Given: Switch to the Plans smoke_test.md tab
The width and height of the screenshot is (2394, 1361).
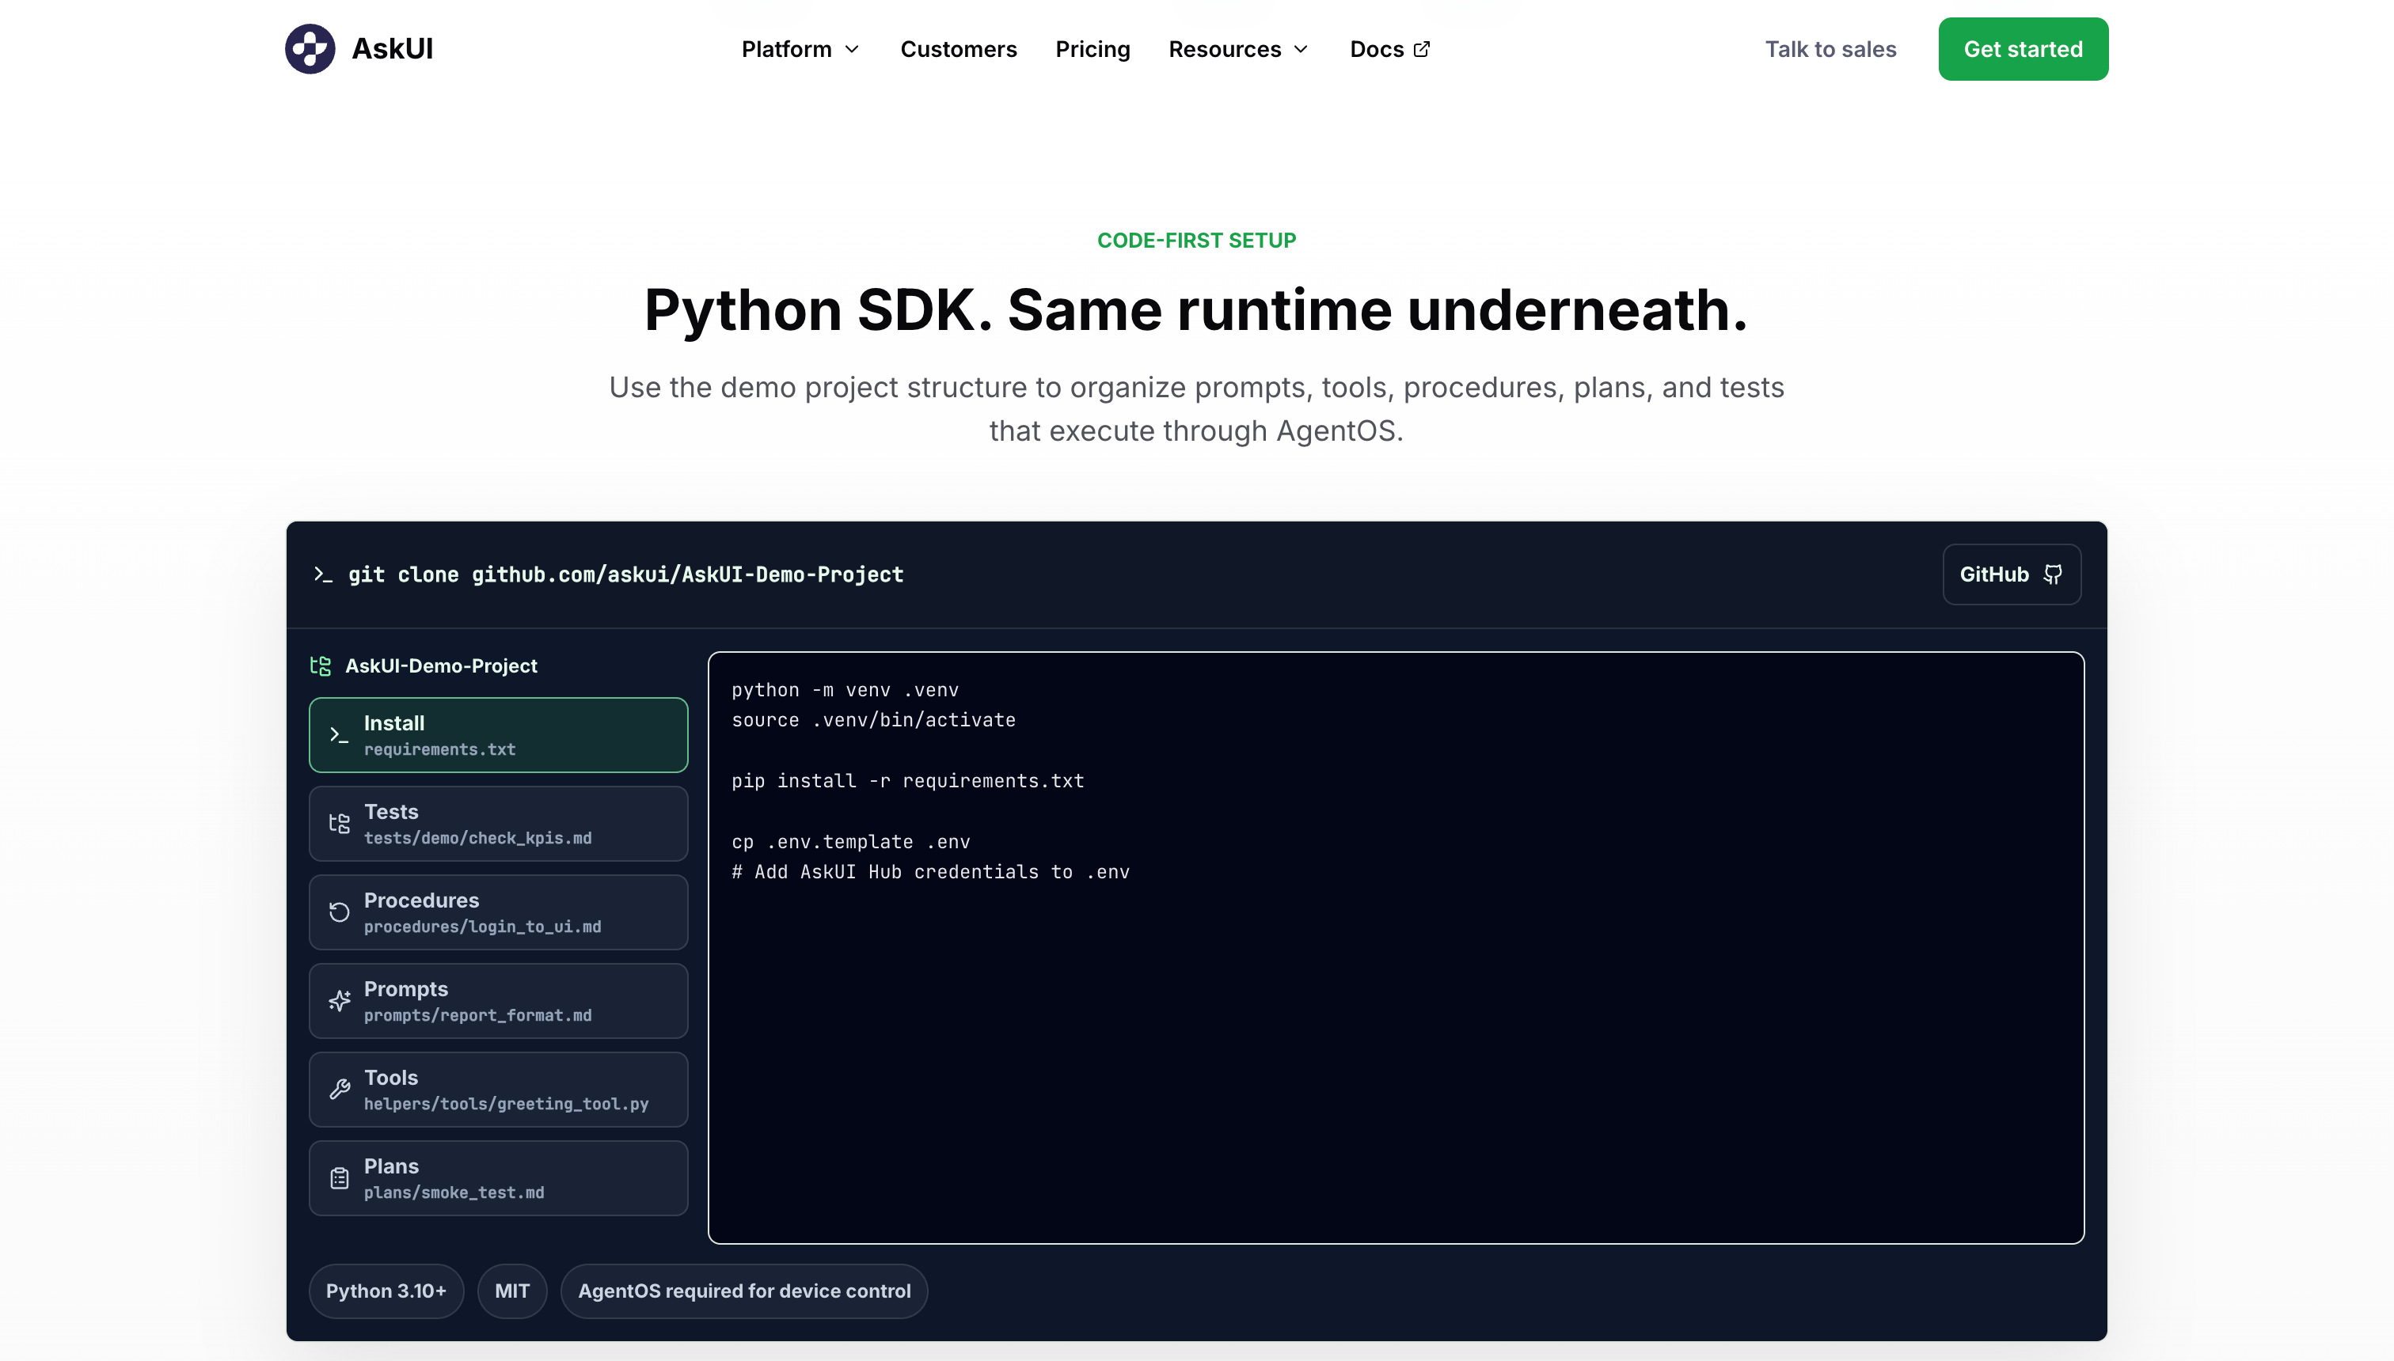Looking at the screenshot, I should (x=499, y=1177).
